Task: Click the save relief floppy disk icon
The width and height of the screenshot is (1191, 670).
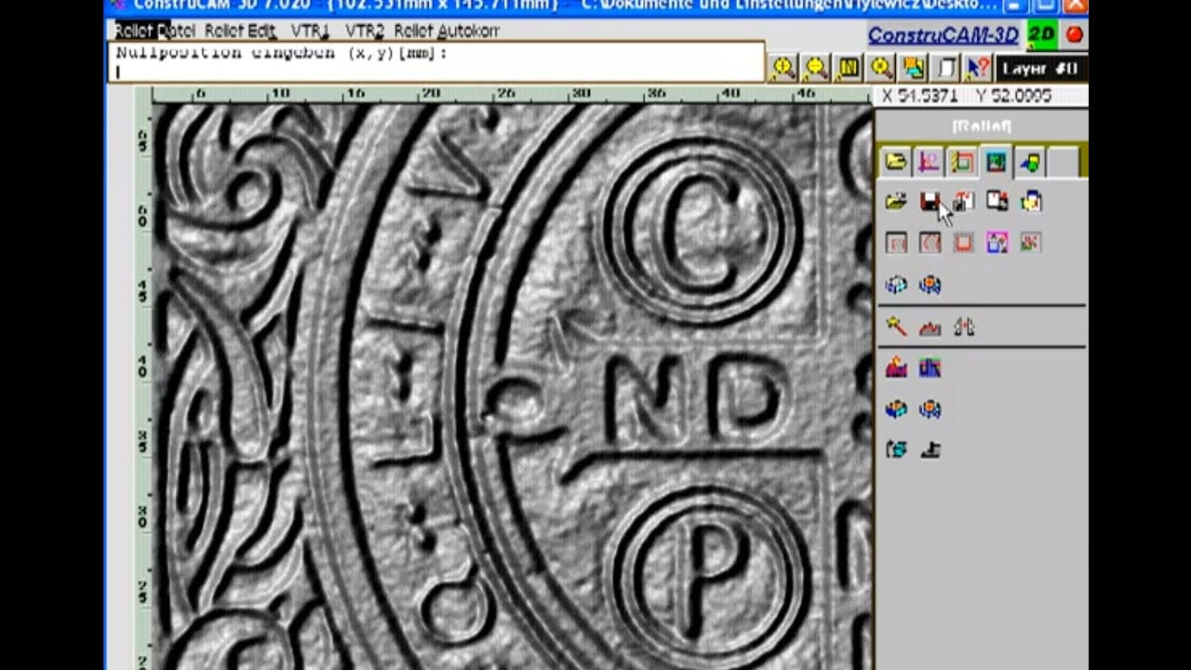Action: coord(930,201)
